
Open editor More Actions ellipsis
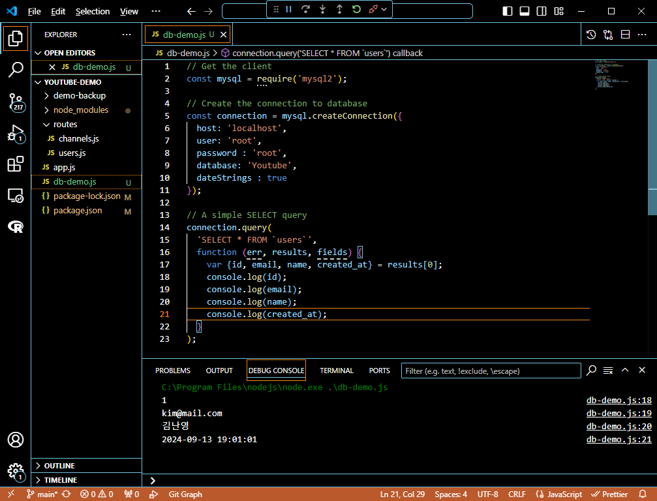[642, 35]
